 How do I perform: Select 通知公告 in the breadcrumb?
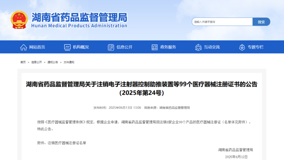[x=53, y=62]
